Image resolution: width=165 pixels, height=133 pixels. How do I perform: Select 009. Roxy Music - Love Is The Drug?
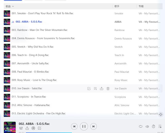(x=34, y=80)
